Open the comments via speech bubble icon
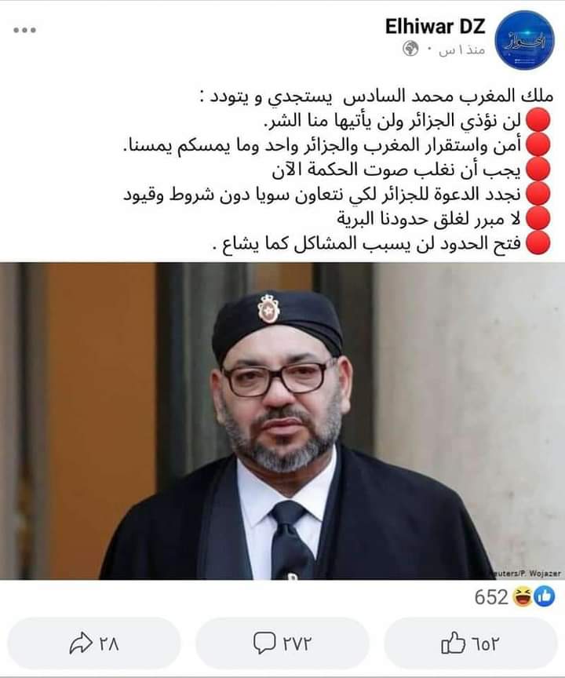Viewport: 565px width, 678px height. pos(264,643)
